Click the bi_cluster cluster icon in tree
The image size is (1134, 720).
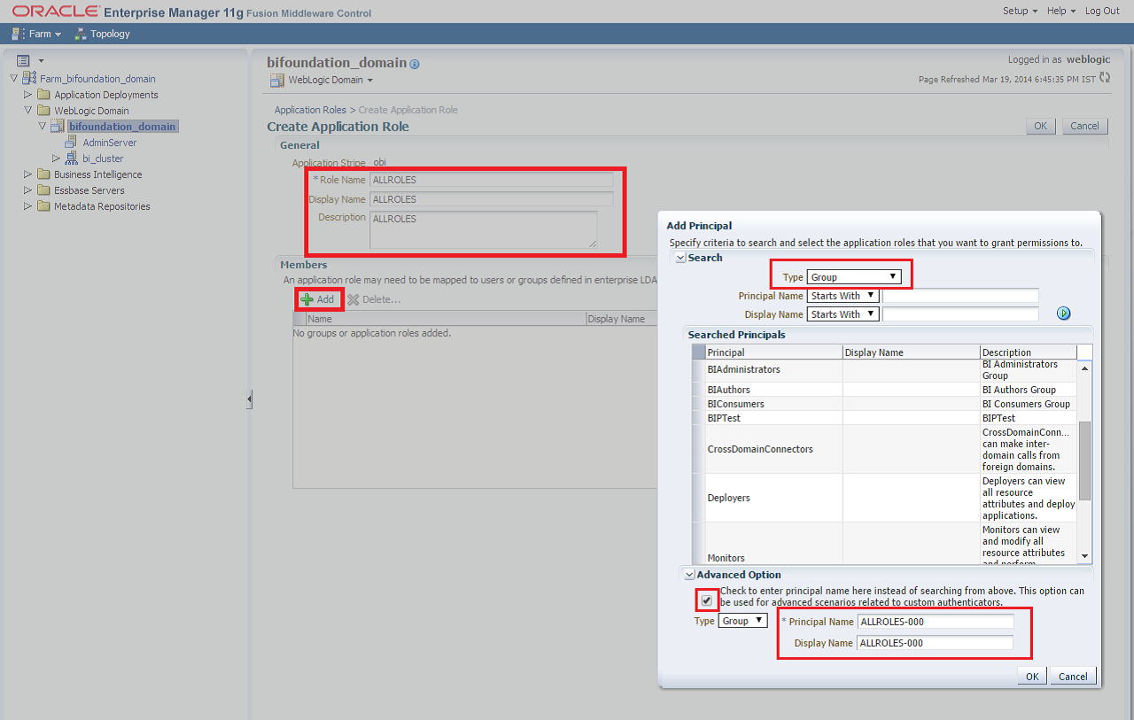73,158
